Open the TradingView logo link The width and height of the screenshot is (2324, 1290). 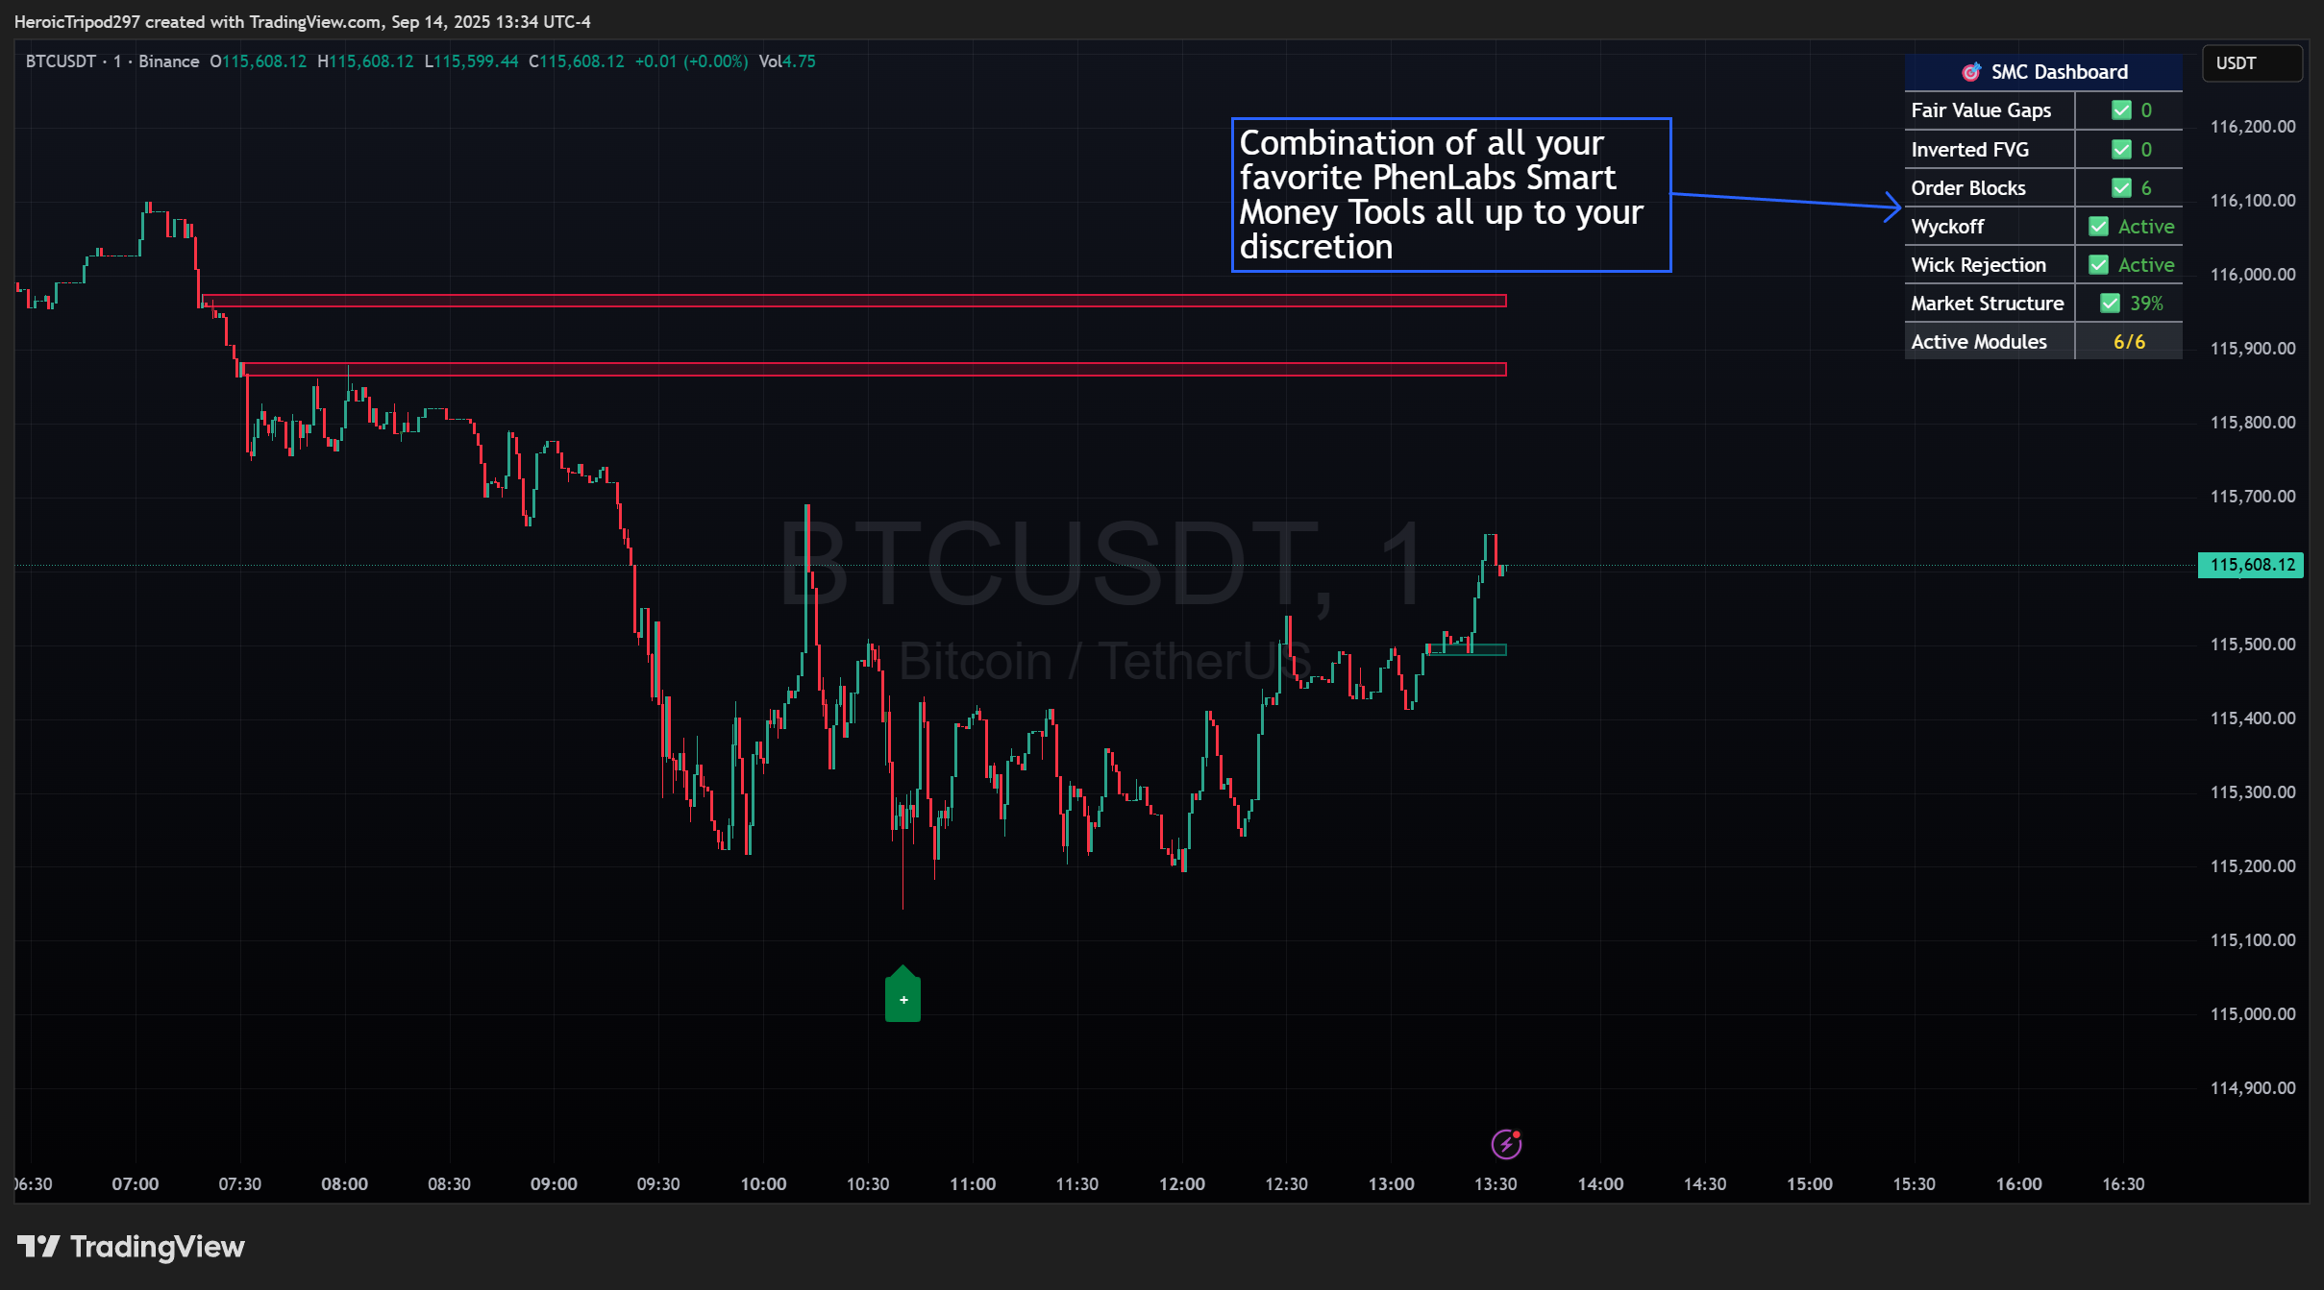point(131,1247)
